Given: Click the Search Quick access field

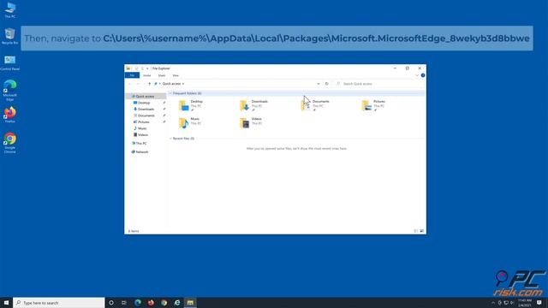Looking at the screenshot, I should [378, 84].
